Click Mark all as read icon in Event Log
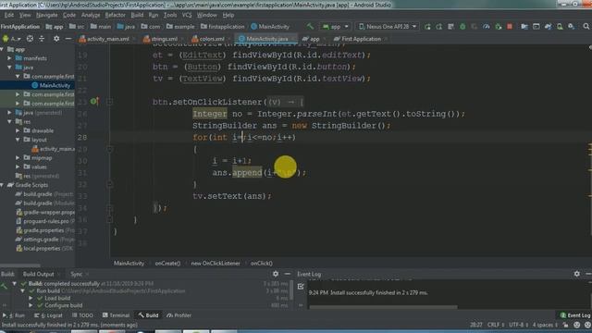The height and width of the screenshot is (333, 592). [x=301, y=287]
